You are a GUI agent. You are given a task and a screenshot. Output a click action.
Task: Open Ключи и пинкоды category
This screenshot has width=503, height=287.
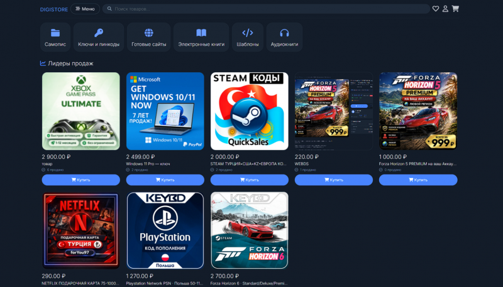point(99,37)
